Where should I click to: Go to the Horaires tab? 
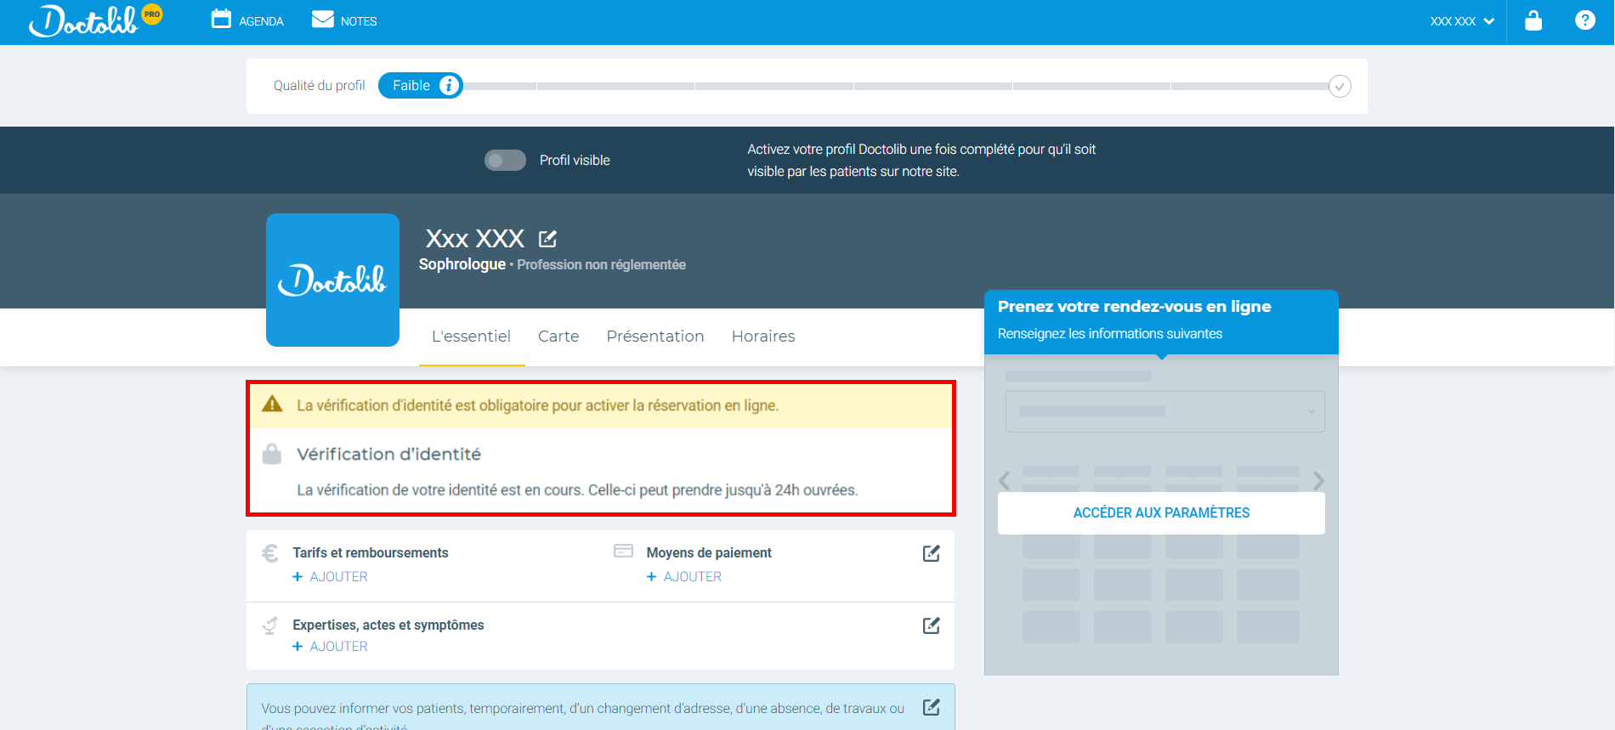(763, 337)
